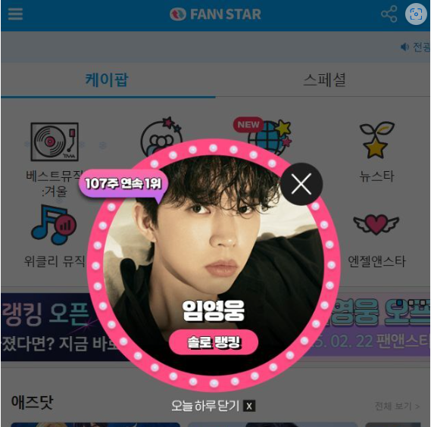Viewport: 431px width, 427px height.
Task: Open the 애즈닷 section heading
Action: pos(32,403)
